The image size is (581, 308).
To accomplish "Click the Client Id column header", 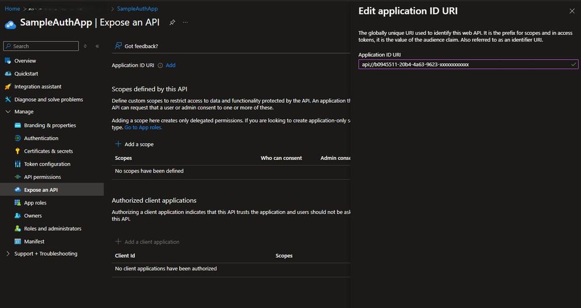I will 125,256.
